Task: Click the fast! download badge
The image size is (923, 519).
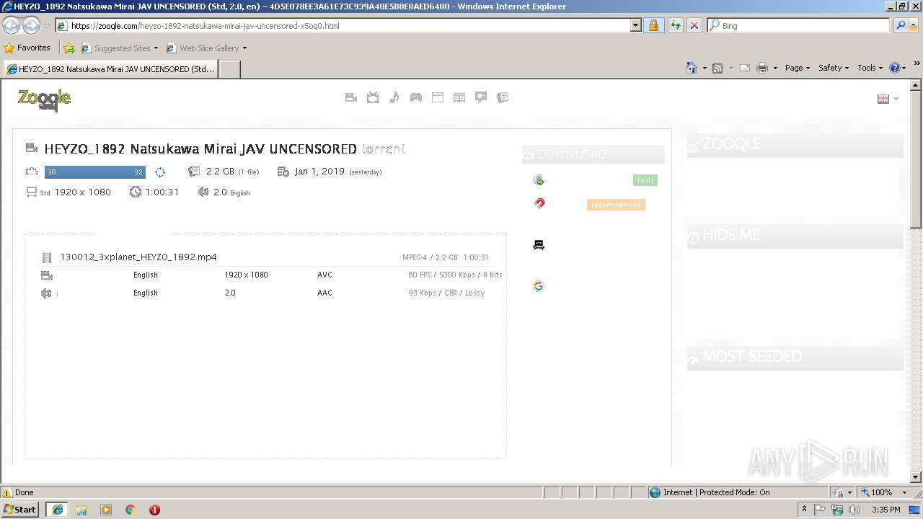Action: [x=645, y=180]
